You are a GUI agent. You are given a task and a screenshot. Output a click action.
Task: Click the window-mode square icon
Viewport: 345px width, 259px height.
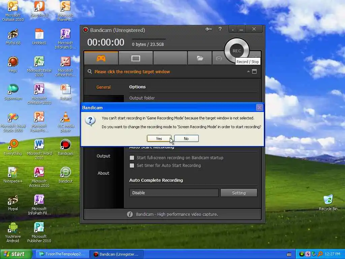[254, 71]
